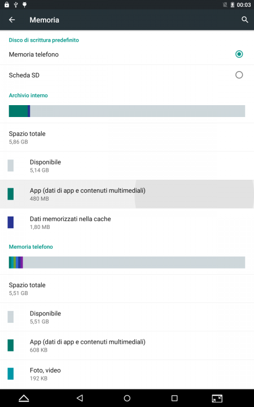Tap the teal Foto, video color swatch
This screenshot has height=407, width=254.
click(11, 374)
